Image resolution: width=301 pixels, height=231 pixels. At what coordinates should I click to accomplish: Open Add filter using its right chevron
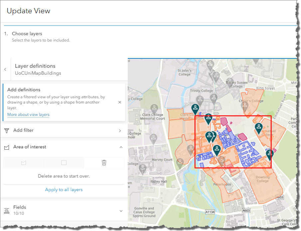point(120,130)
